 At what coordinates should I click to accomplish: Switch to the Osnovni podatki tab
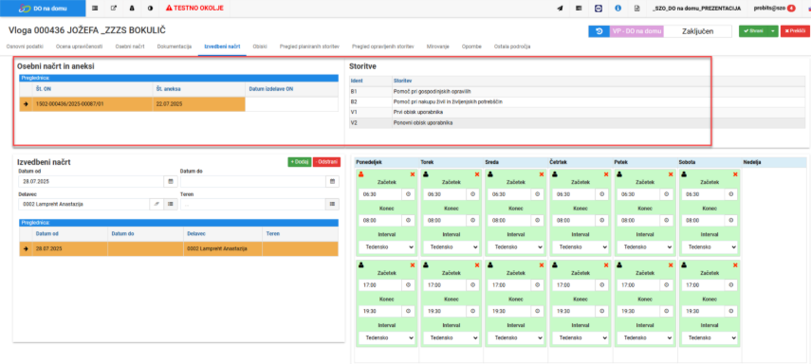click(25, 46)
